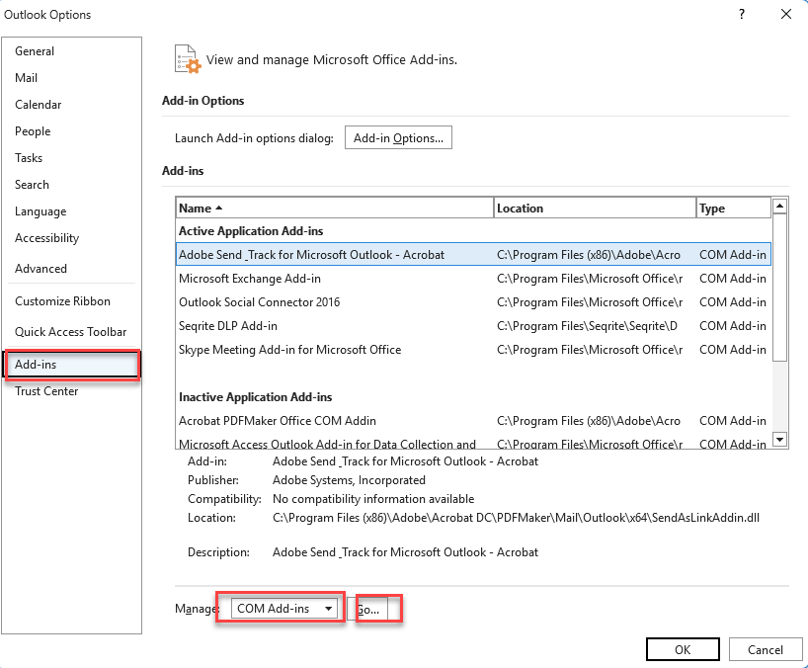808x668 pixels.
Task: Click the Add-in Options button
Action: click(x=398, y=137)
